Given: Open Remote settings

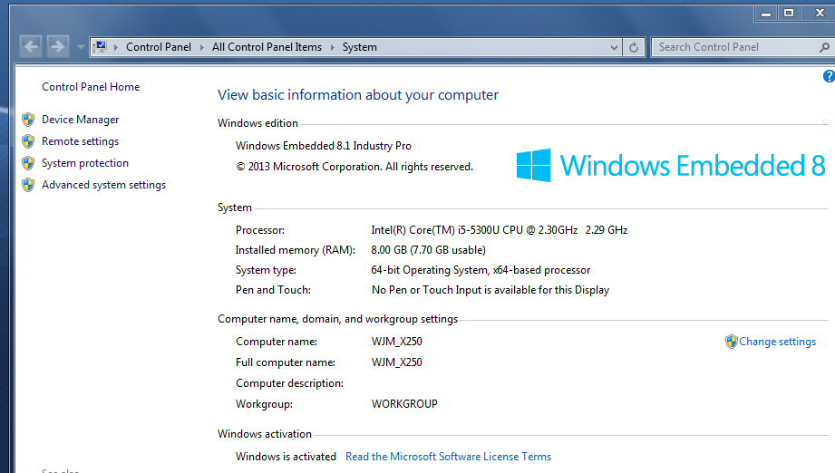Looking at the screenshot, I should tap(80, 141).
